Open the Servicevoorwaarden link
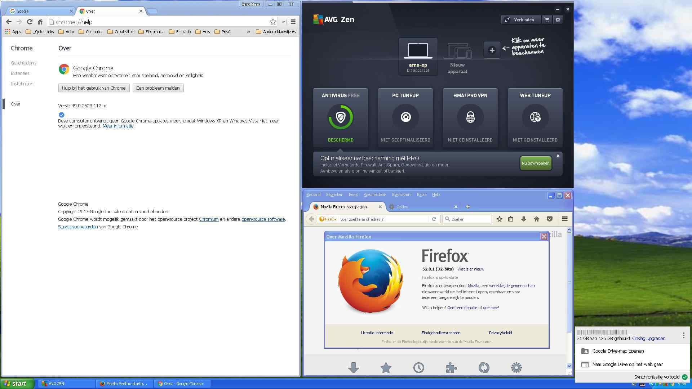Screen dimensions: 692x389 pyautogui.click(x=78, y=227)
